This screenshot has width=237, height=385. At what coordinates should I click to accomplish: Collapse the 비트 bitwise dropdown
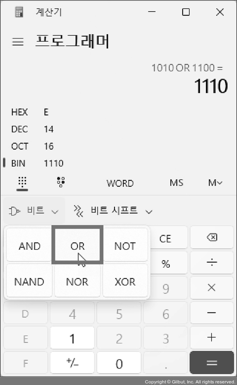34,211
